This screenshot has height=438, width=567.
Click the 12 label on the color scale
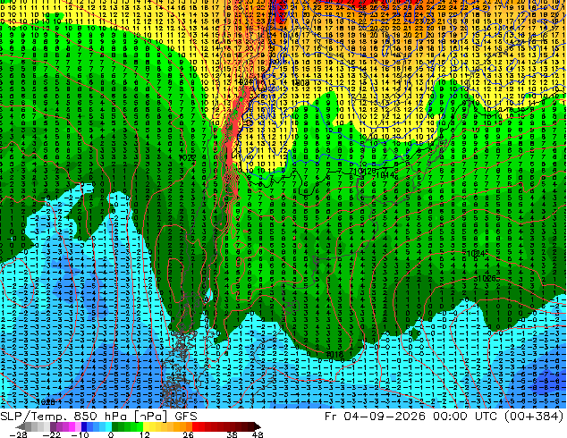coord(145,434)
